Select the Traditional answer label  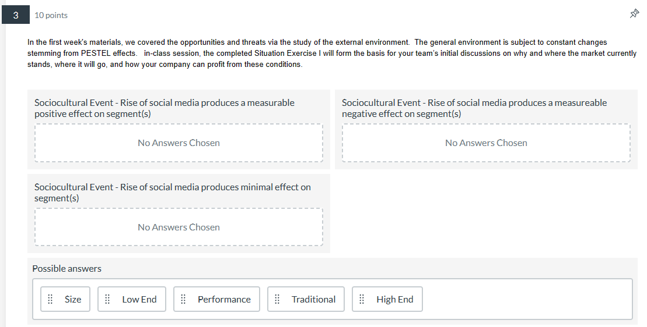pyautogui.click(x=314, y=300)
